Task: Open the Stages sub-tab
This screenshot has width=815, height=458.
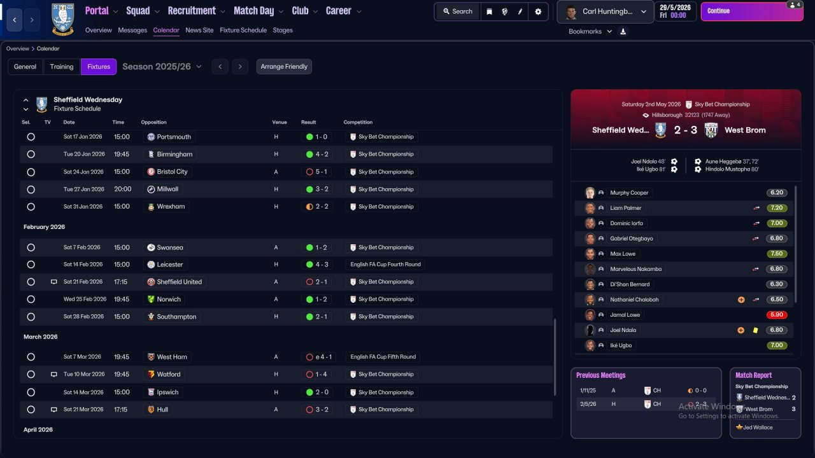Action: [283, 30]
